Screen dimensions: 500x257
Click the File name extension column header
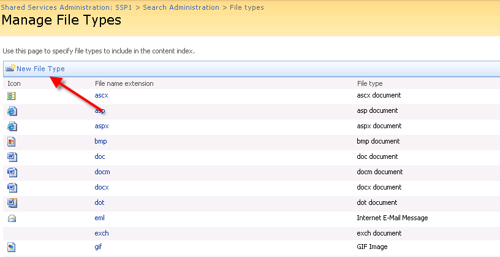click(124, 83)
